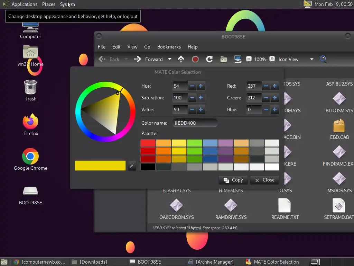Click the Color name hex field

195,123
